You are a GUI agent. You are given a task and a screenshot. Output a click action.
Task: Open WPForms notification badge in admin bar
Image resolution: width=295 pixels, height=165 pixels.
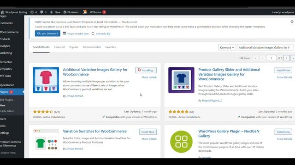tap(104, 12)
